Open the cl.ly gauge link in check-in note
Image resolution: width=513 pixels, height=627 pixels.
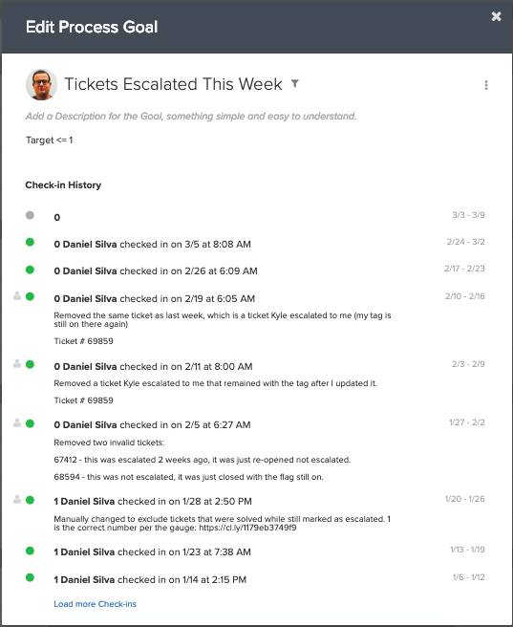click(x=247, y=528)
